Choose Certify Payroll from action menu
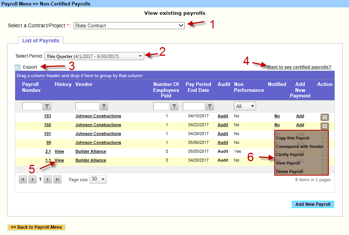The width and height of the screenshot is (349, 235). pos(289,155)
